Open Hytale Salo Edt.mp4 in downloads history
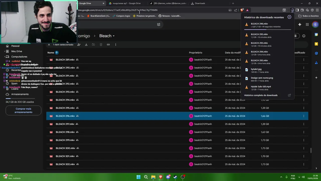This screenshot has width=321, height=181. coord(268,88)
